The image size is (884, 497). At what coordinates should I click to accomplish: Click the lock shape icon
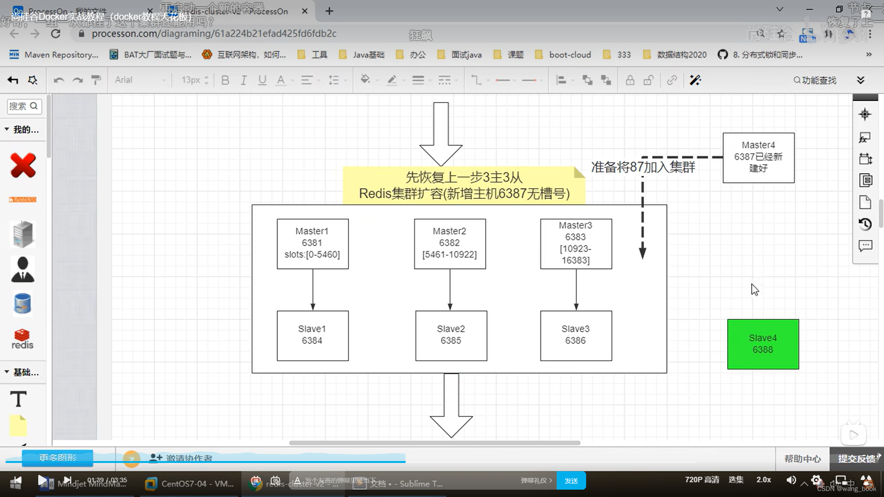(x=630, y=80)
